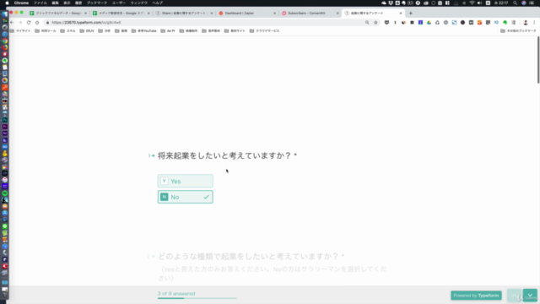This screenshot has width=540, height=304.
Task: Bookmark this page with the star icon
Action: pyautogui.click(x=375, y=23)
